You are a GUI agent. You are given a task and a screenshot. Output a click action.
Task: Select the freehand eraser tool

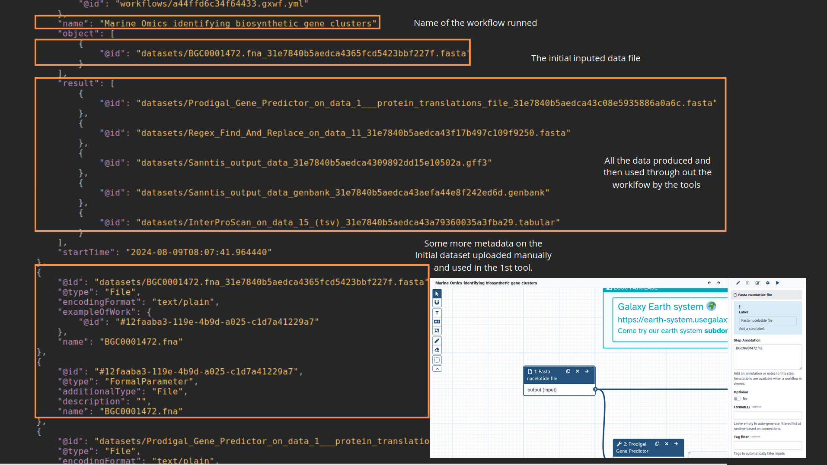pos(437,350)
